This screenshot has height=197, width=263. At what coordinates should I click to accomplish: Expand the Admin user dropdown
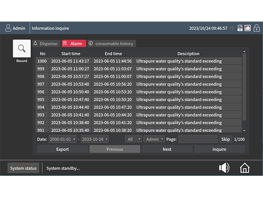click(154, 139)
